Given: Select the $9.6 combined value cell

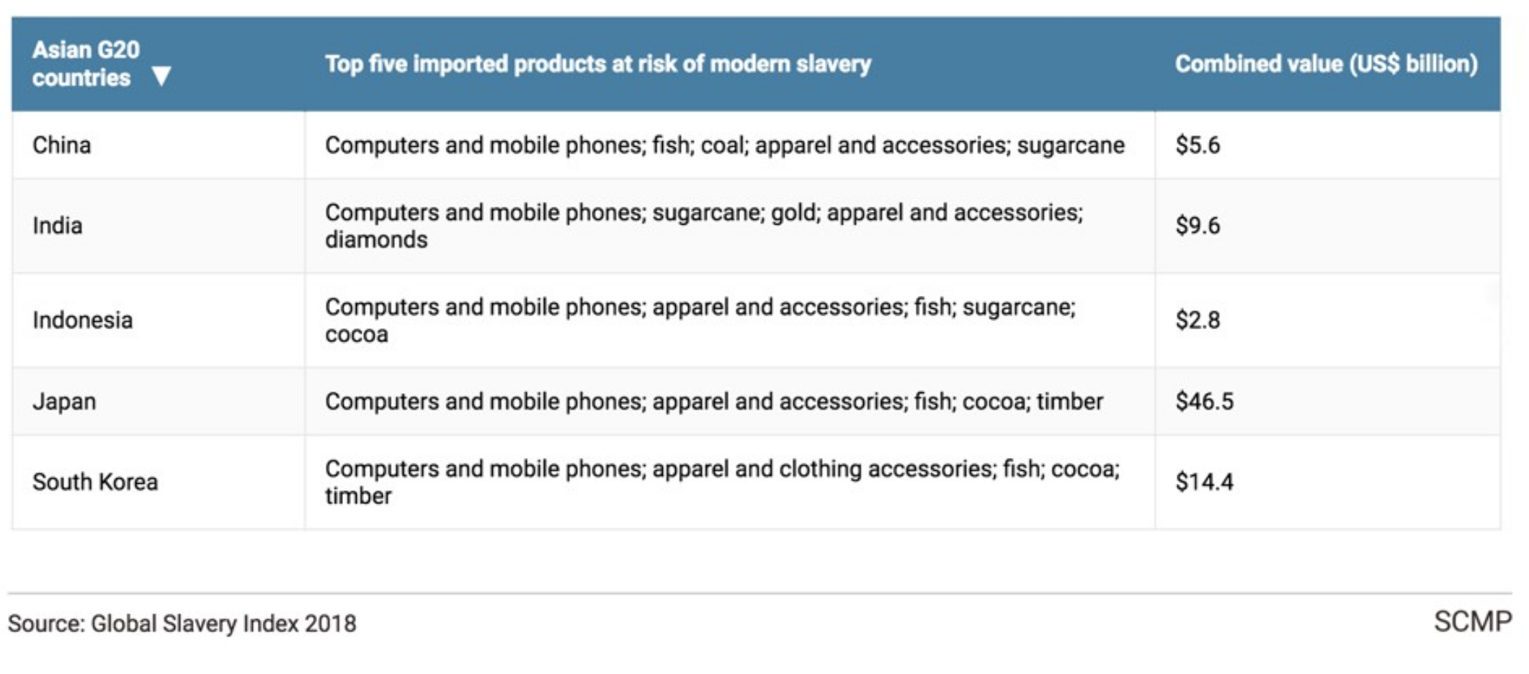Looking at the screenshot, I should 1198,226.
